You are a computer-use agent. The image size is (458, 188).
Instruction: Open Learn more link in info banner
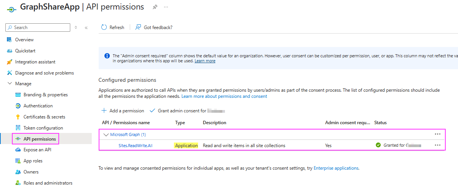point(205,61)
